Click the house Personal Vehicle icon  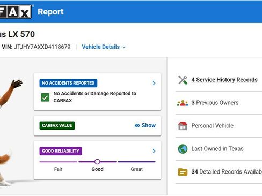pos(183,126)
